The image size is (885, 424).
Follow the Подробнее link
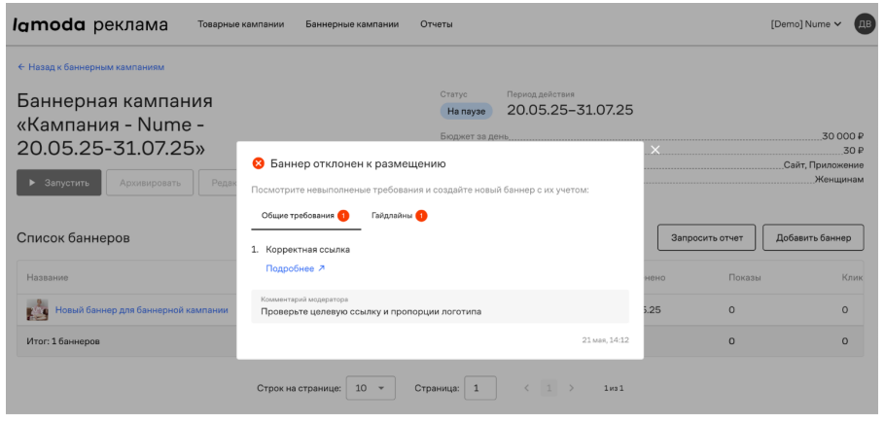pyautogui.click(x=296, y=268)
